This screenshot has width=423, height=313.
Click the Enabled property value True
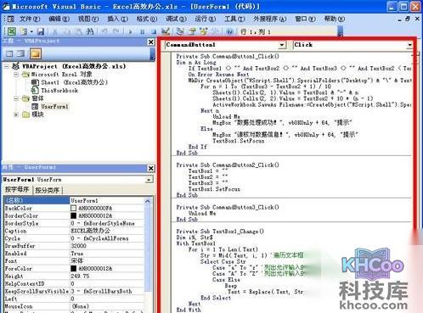pos(76,254)
